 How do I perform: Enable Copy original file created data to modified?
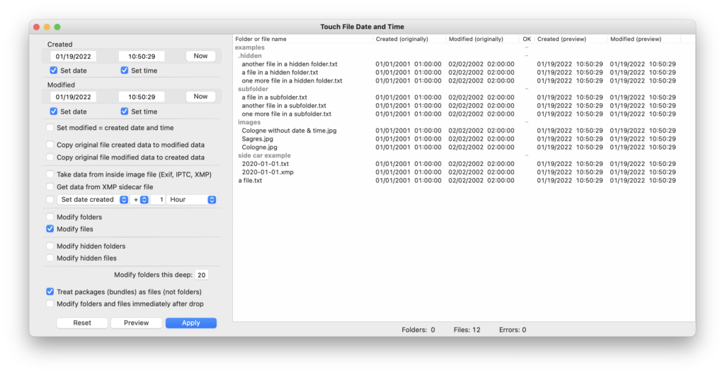click(x=50, y=144)
